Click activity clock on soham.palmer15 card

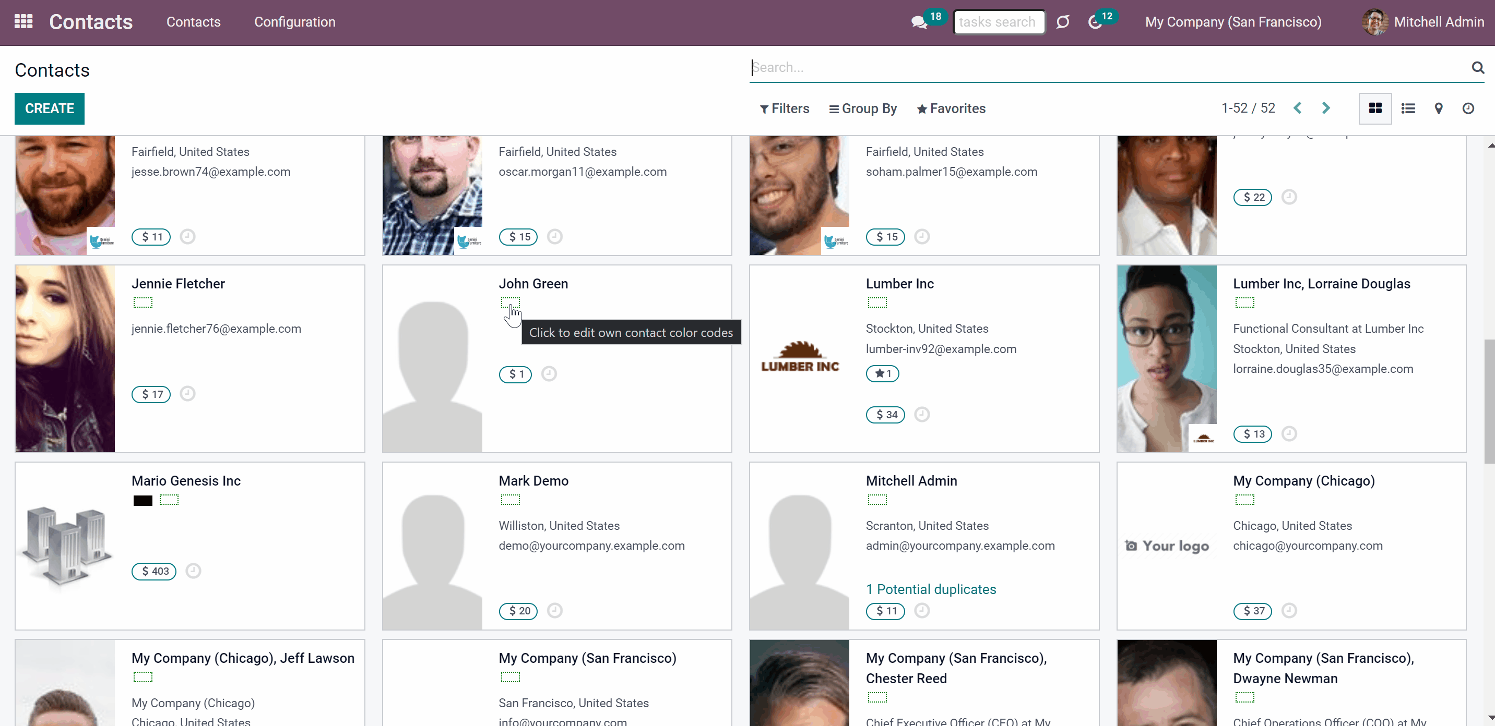(922, 237)
